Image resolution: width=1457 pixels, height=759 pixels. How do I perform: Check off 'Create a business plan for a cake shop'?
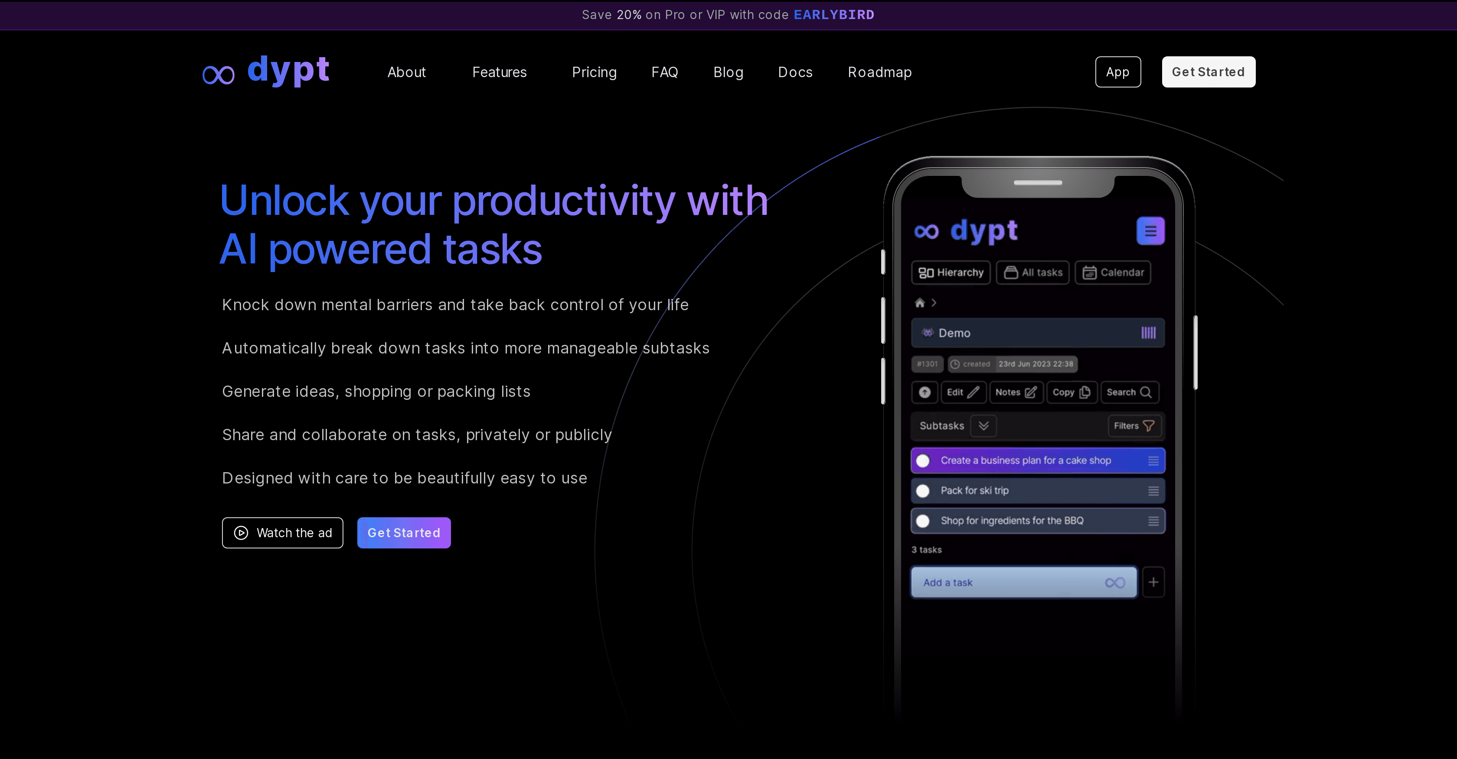coord(923,461)
